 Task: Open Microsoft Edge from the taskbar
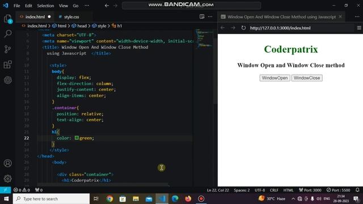(x=175, y=199)
